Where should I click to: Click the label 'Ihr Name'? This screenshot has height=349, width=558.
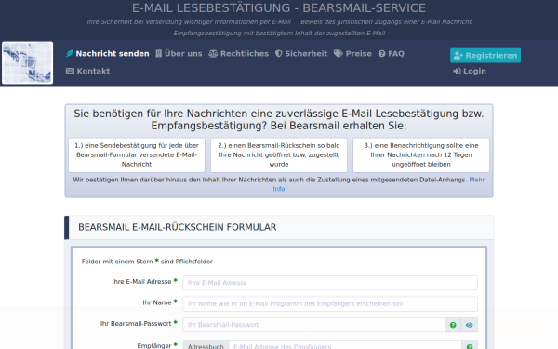tap(157, 302)
